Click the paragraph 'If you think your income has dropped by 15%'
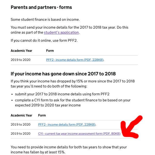 (x=73, y=84)
